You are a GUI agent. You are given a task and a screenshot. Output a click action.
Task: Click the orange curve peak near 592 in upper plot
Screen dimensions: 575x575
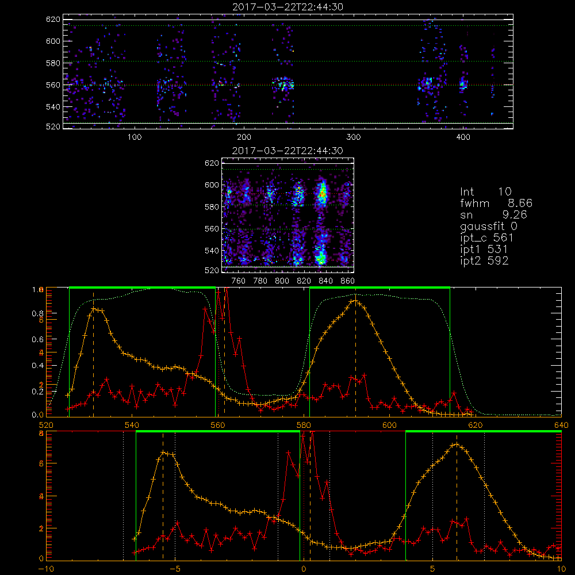pyautogui.click(x=355, y=301)
